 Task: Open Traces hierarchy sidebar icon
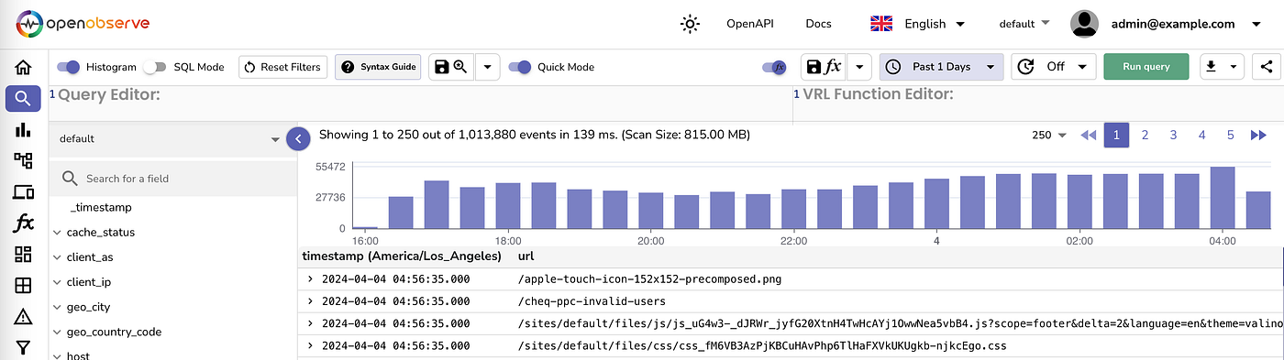click(x=23, y=161)
